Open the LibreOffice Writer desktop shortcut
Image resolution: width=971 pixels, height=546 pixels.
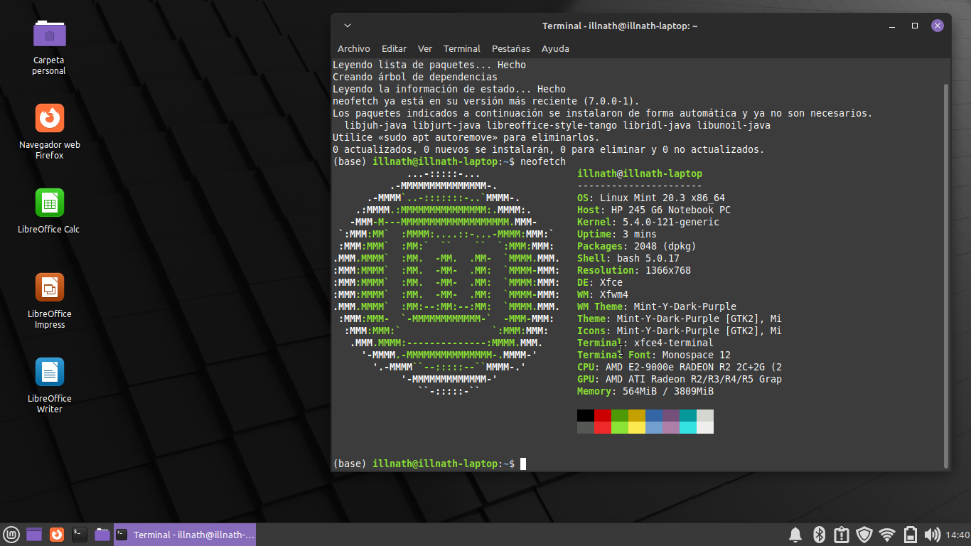pos(50,385)
